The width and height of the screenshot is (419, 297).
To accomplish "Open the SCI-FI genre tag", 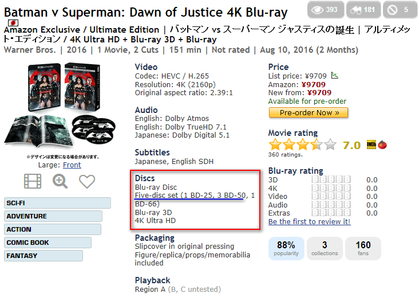I will point(57,203).
